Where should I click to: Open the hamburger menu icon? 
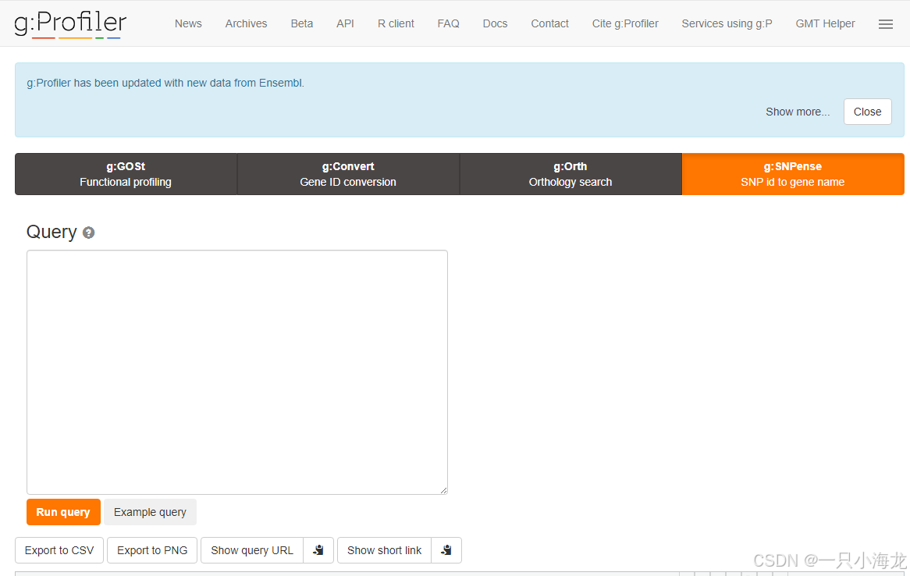pos(885,24)
